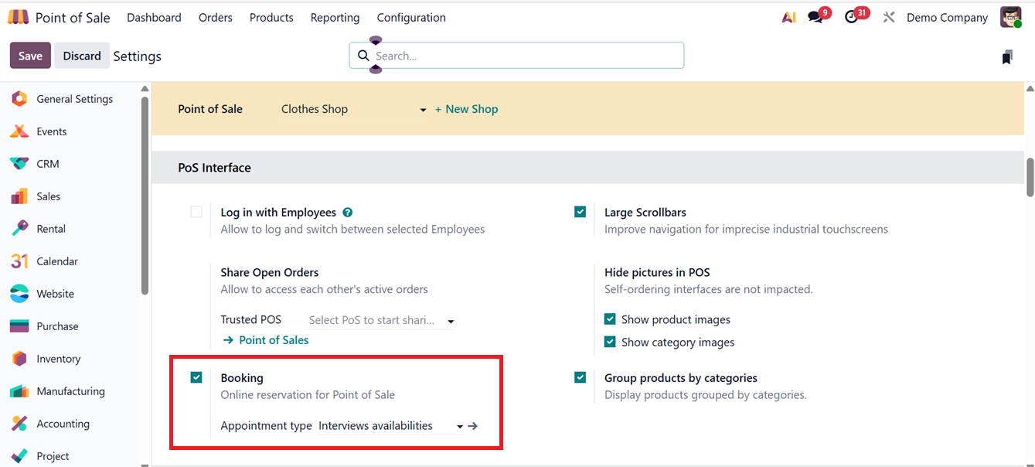Open the activities clock icon
Viewport: 1035px width, 467px height.
tap(852, 17)
